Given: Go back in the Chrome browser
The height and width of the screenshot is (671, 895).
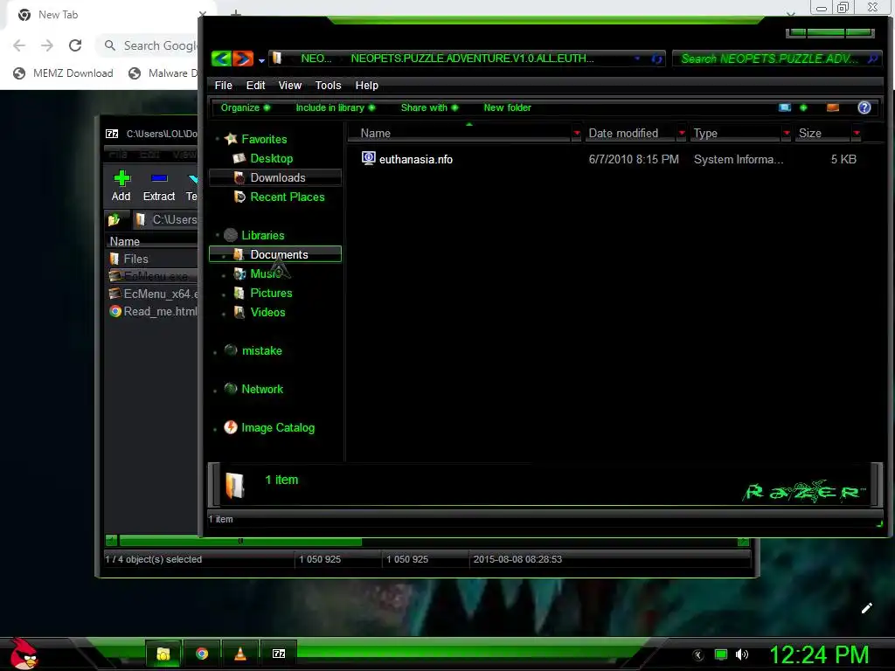Looking at the screenshot, I should 19,45.
